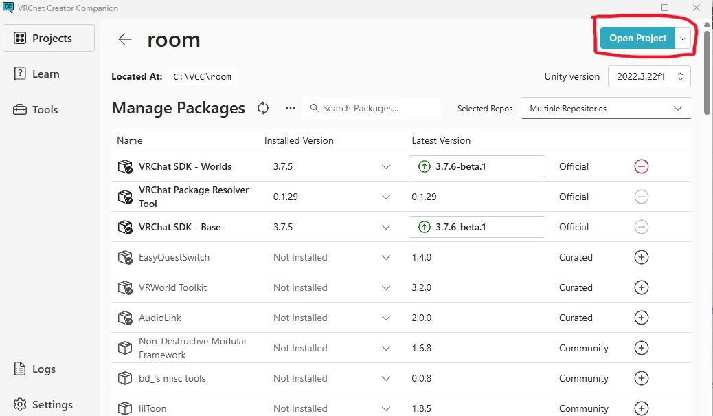
Task: Expand version dropdown for AudioLink
Action: click(x=385, y=318)
